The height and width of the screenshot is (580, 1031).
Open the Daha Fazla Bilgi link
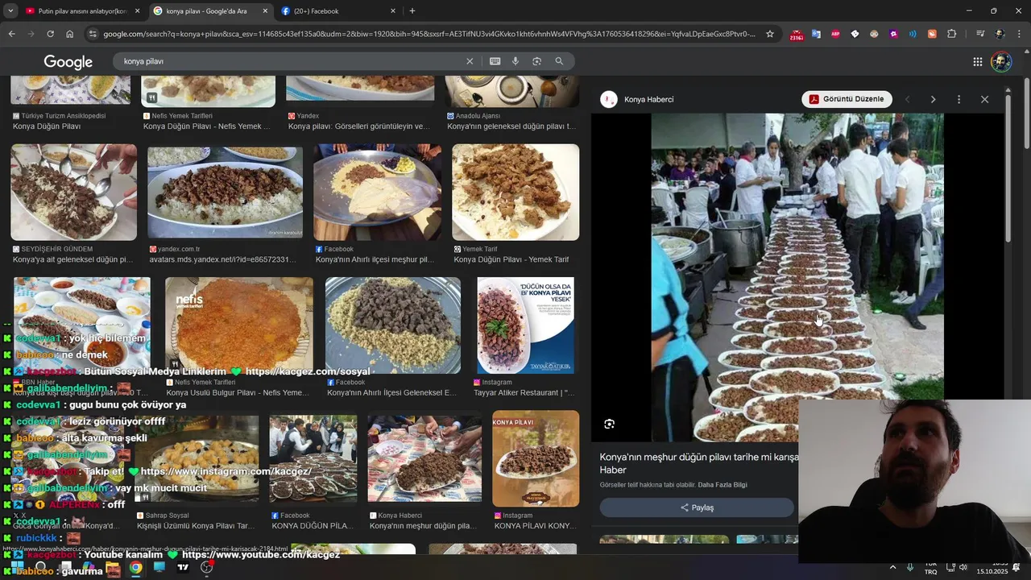click(723, 485)
